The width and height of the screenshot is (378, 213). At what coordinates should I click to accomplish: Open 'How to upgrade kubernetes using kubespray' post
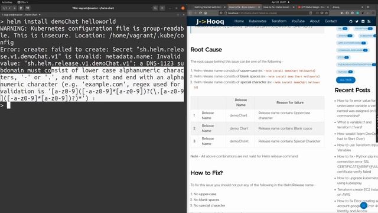click(357, 180)
